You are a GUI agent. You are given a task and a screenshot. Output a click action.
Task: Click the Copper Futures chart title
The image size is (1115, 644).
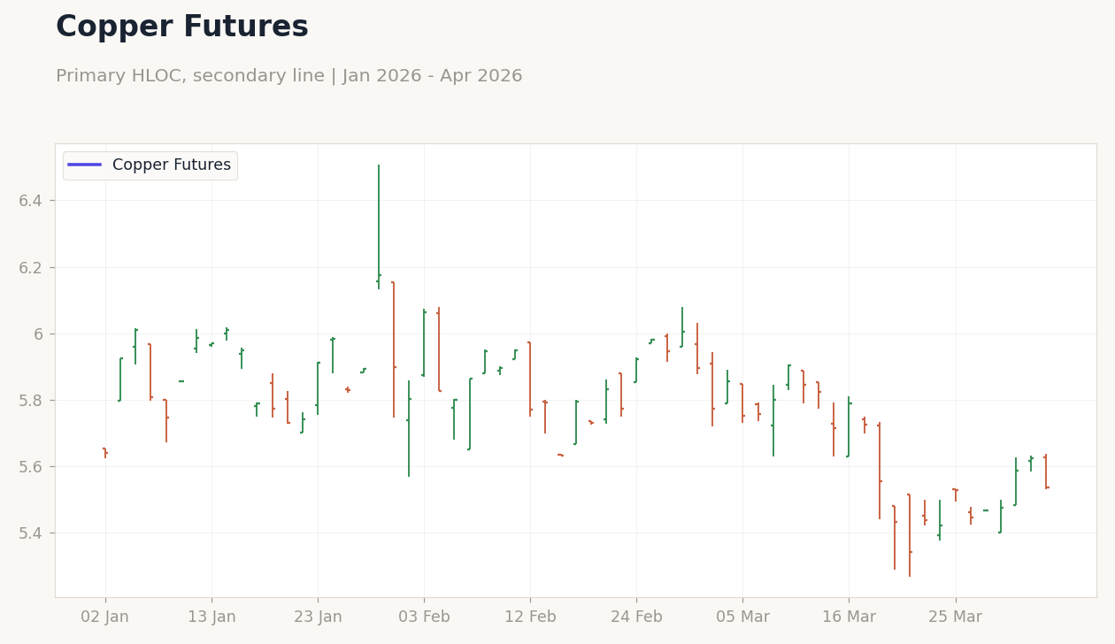click(x=182, y=27)
